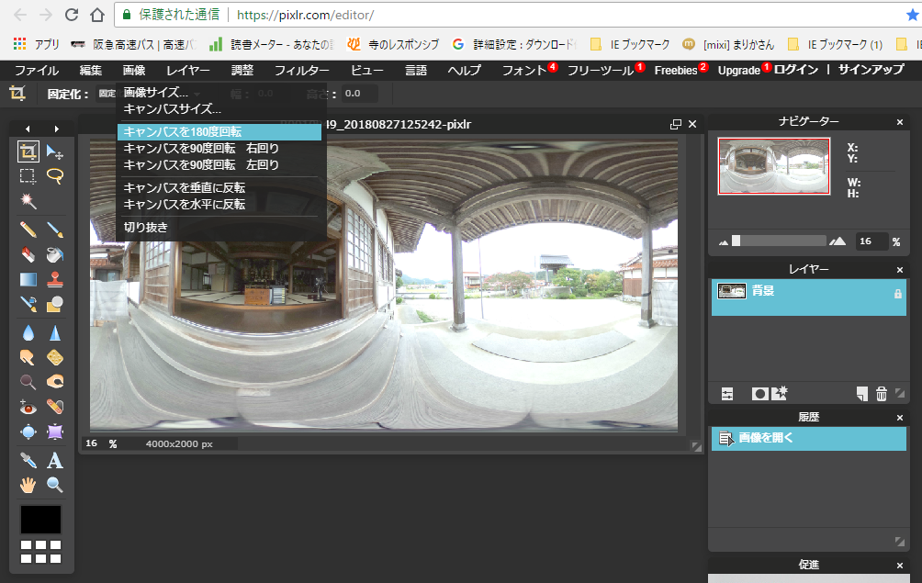Open layer styles
Viewport: 922px width, 583px height.
(x=780, y=394)
